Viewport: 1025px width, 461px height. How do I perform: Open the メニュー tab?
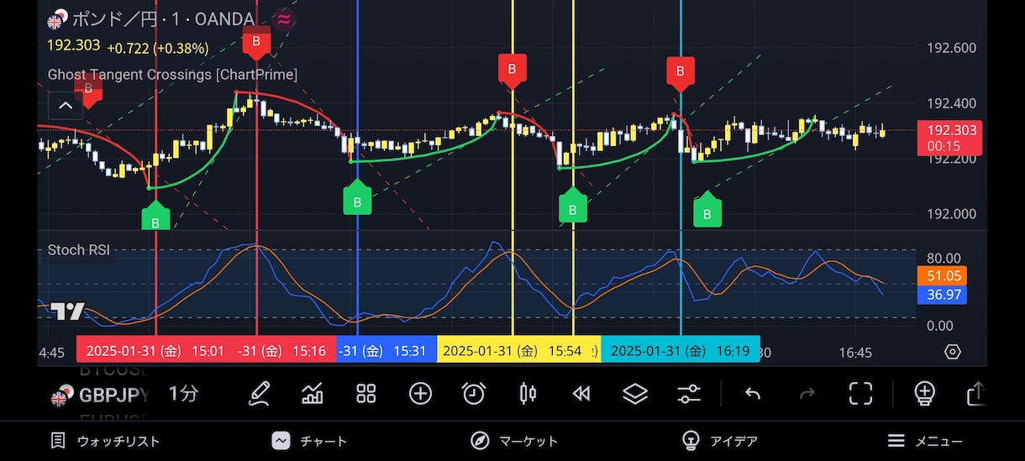[925, 441]
